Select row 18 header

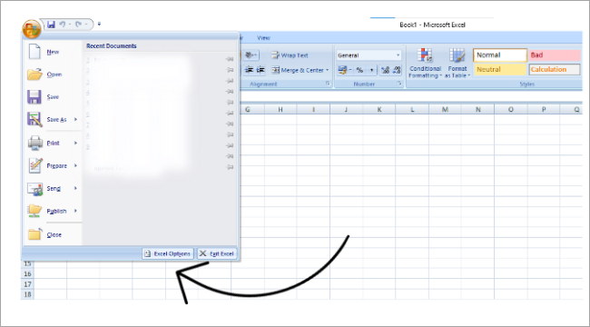(x=27, y=294)
